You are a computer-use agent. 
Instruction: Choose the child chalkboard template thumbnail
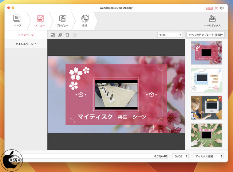[x=206, y=108]
